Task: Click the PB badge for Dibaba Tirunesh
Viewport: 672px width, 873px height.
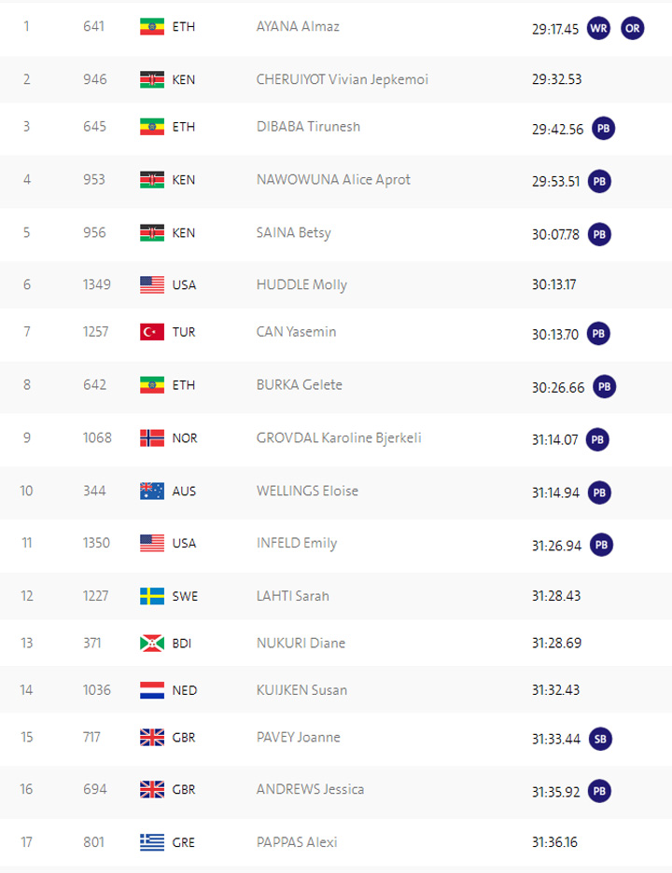Action: 604,129
